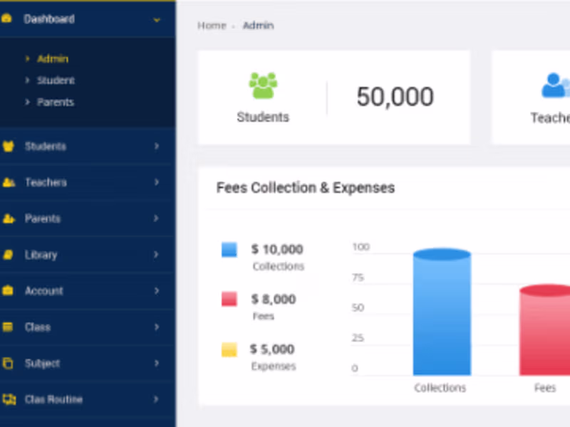Image resolution: width=570 pixels, height=427 pixels.
Task: Click the $ 10,000 collections value
Action: click(277, 250)
